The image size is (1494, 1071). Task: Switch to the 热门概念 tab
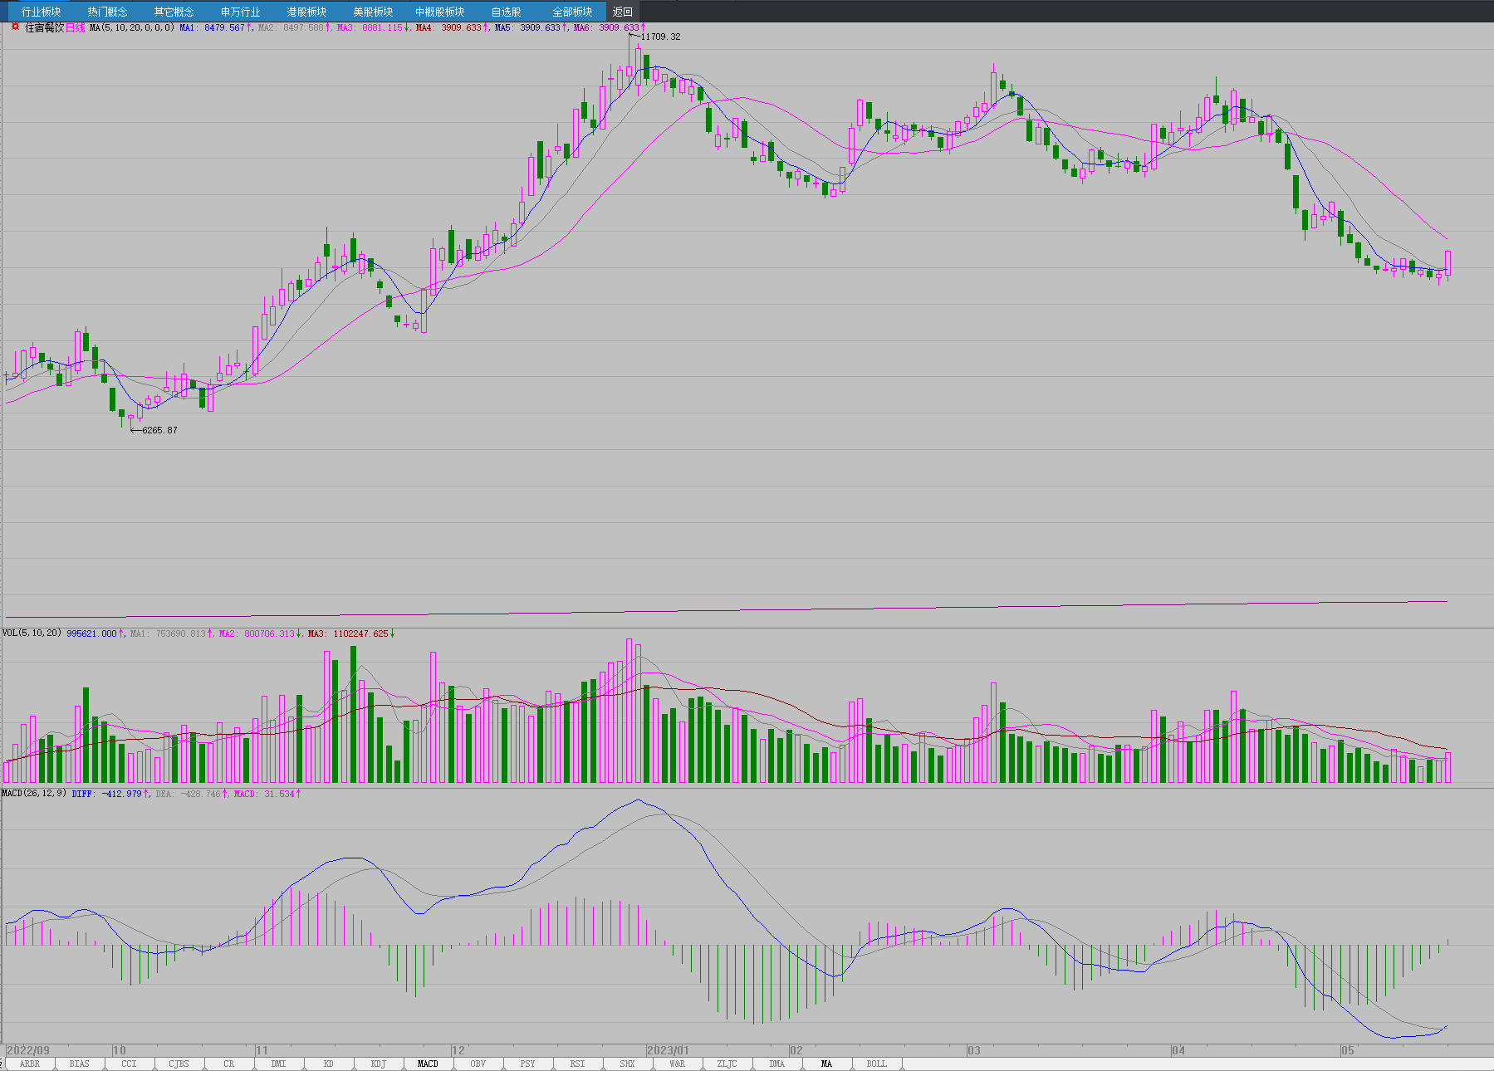pos(107,12)
